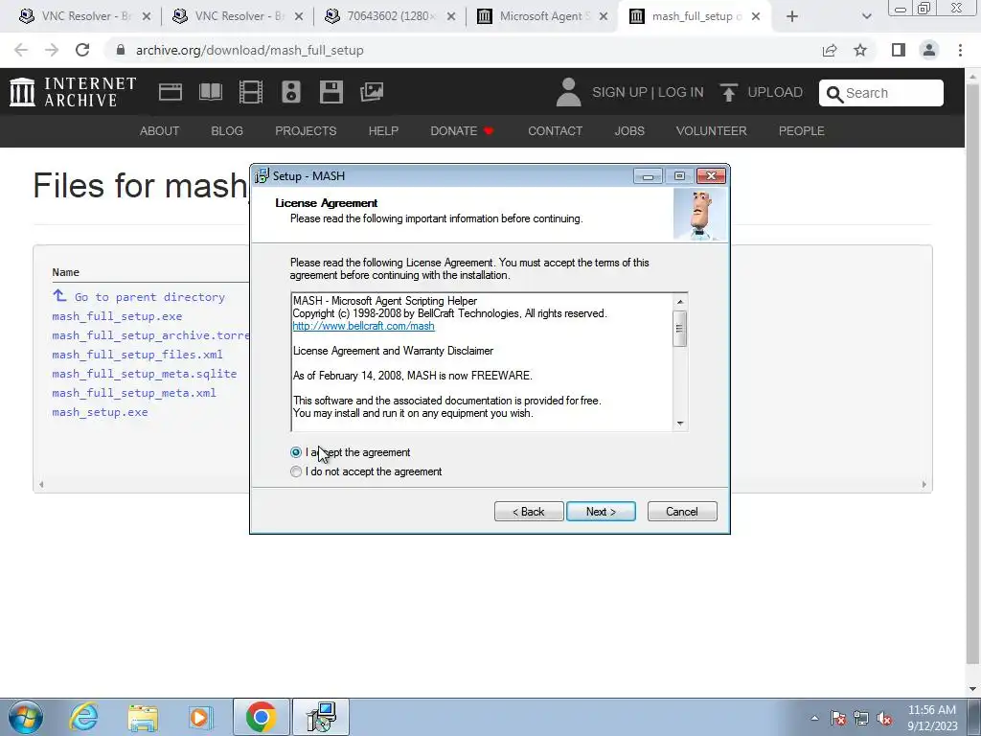Click the license agreement scrollbar thumb
The image size is (981, 736).
[x=680, y=328]
